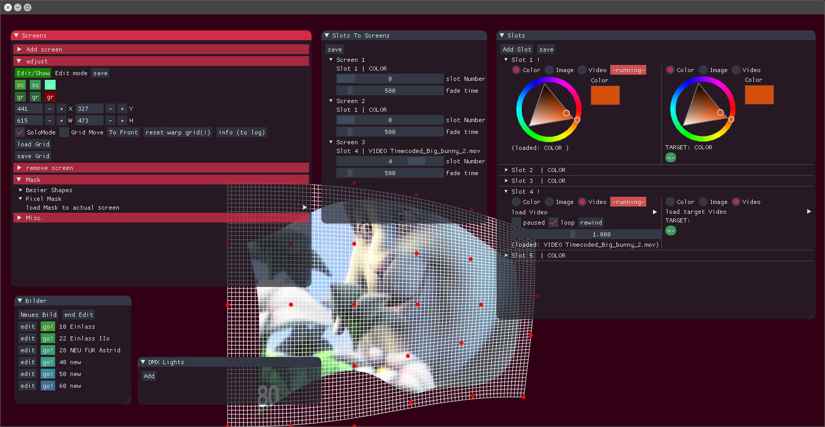Select the second green 'sc' screen button

click(x=35, y=85)
